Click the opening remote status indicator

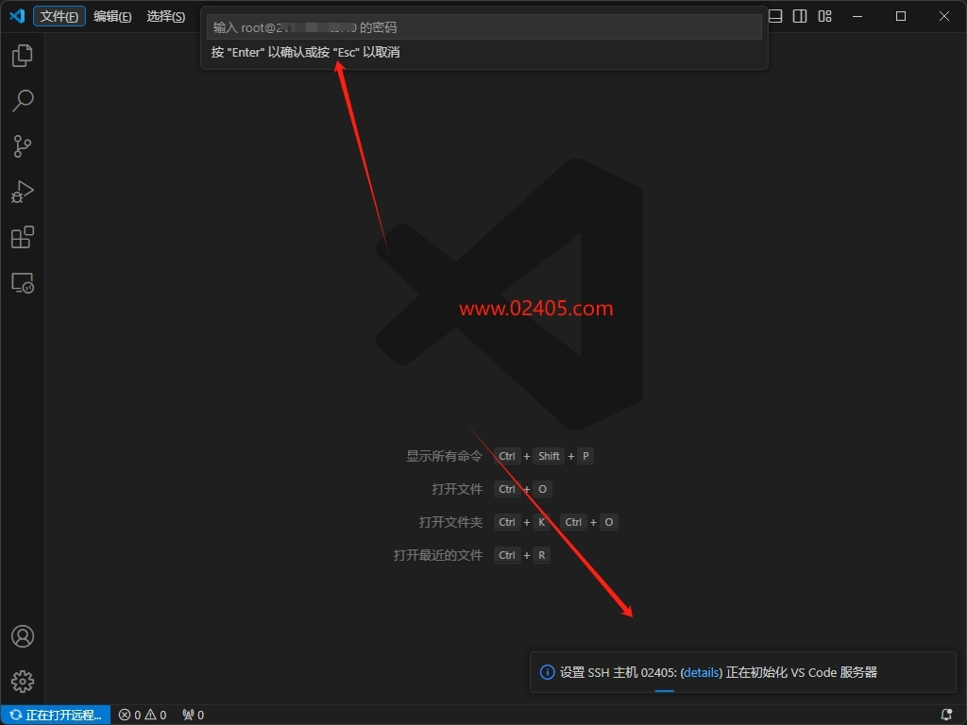coord(56,715)
